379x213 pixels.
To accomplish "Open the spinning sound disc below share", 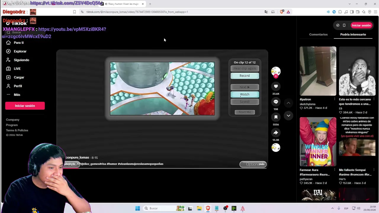I will (x=276, y=148).
